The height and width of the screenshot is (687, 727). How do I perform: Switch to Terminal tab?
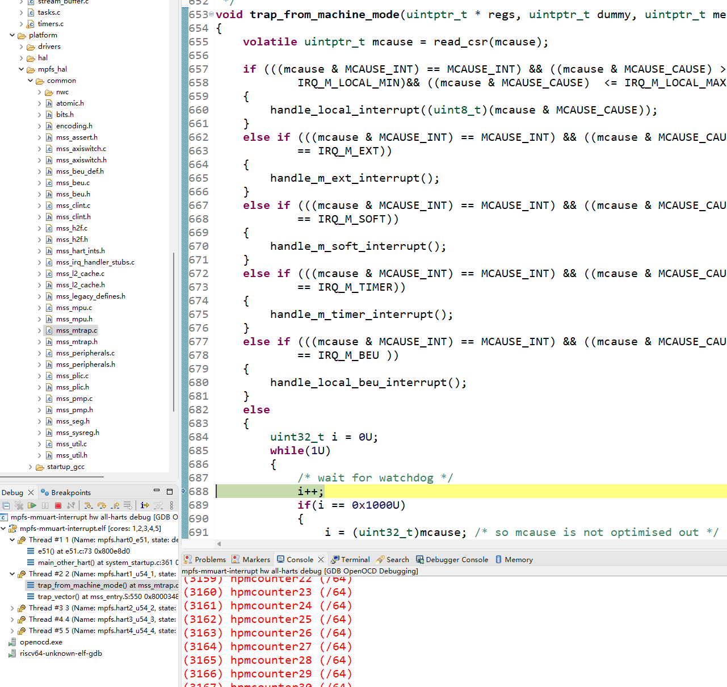[x=351, y=560]
